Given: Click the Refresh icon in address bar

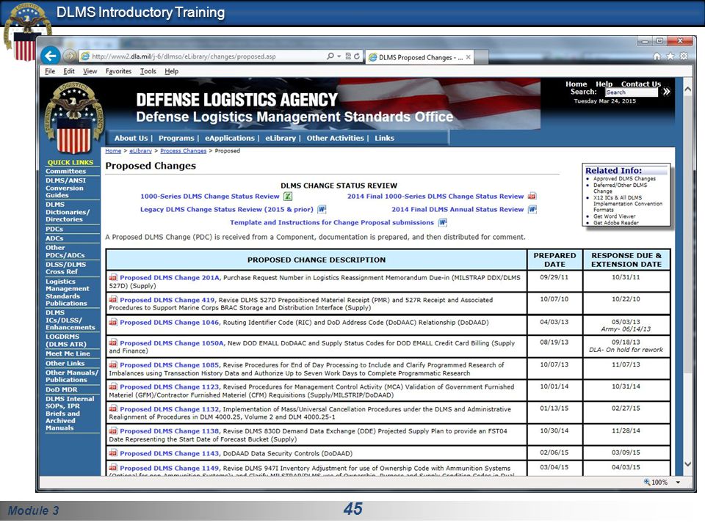Looking at the screenshot, I should coord(357,56).
